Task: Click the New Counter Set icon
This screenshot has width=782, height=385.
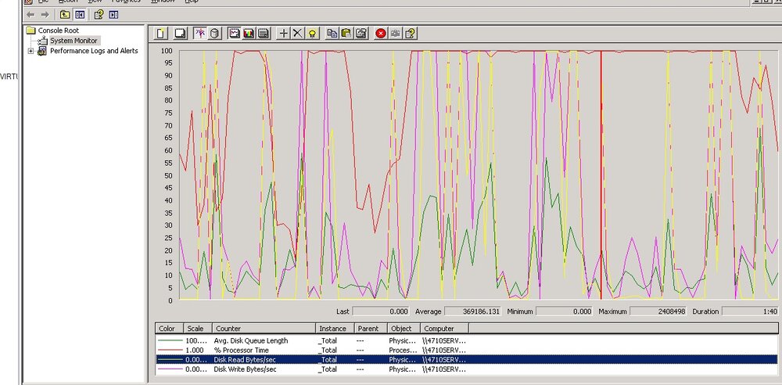Action: [160, 34]
